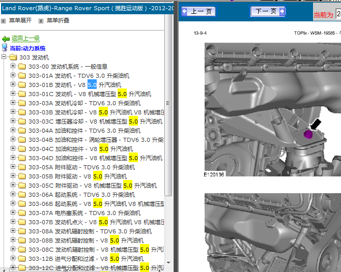341x272 pixels.
Task: Click folder icon of 303-07B 发动机点火
Action: click(22, 222)
